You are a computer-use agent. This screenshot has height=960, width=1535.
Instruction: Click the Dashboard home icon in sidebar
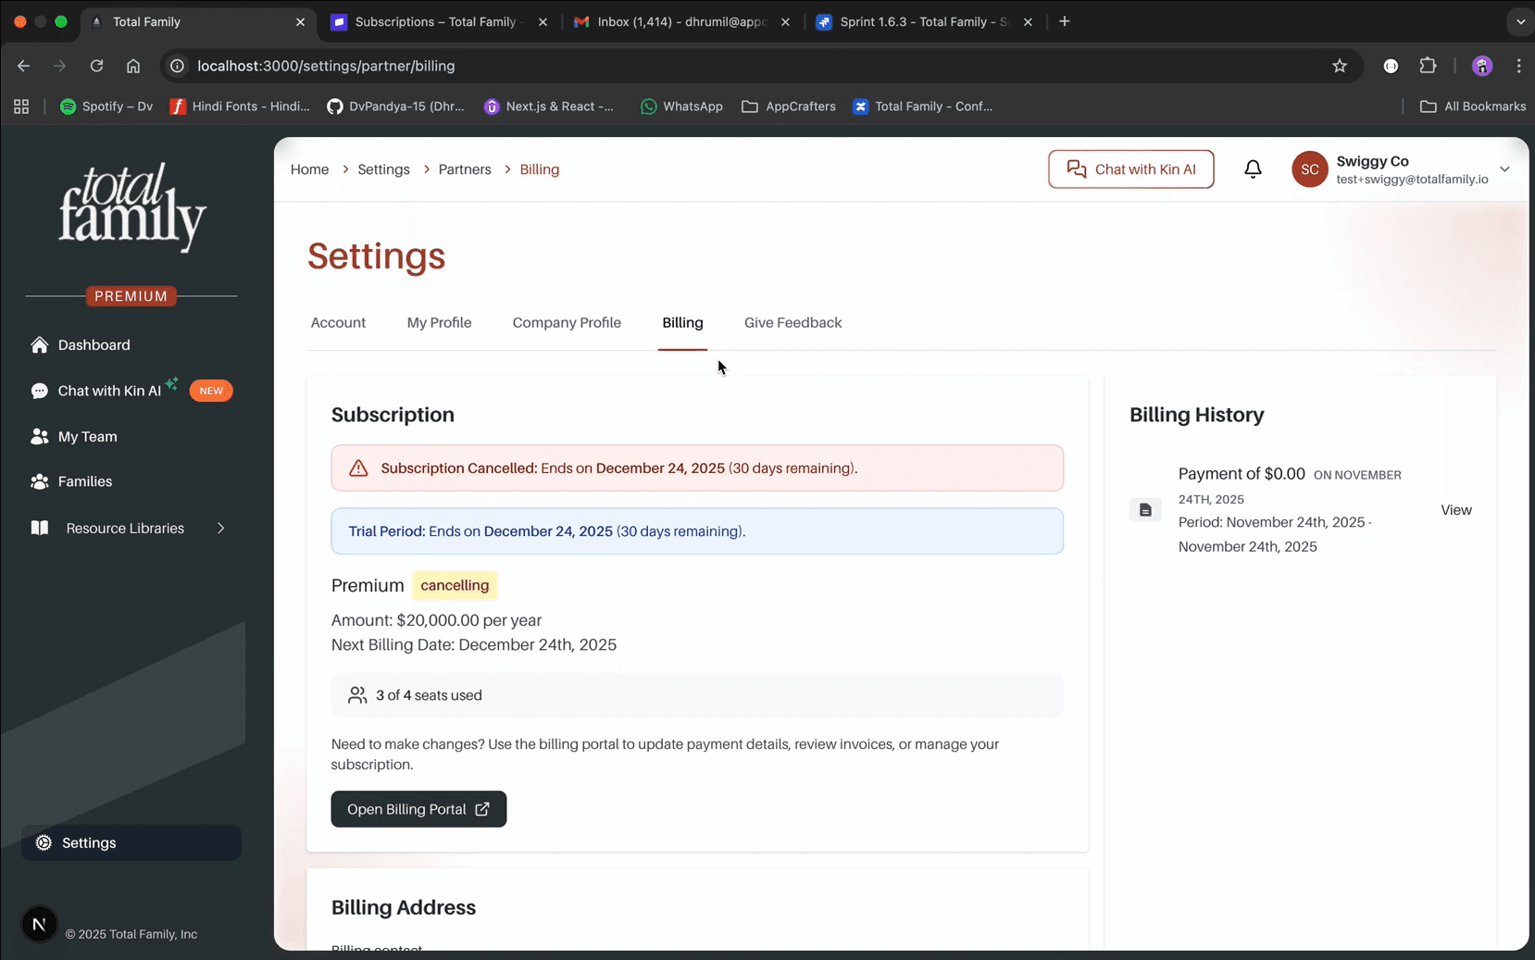(x=39, y=344)
